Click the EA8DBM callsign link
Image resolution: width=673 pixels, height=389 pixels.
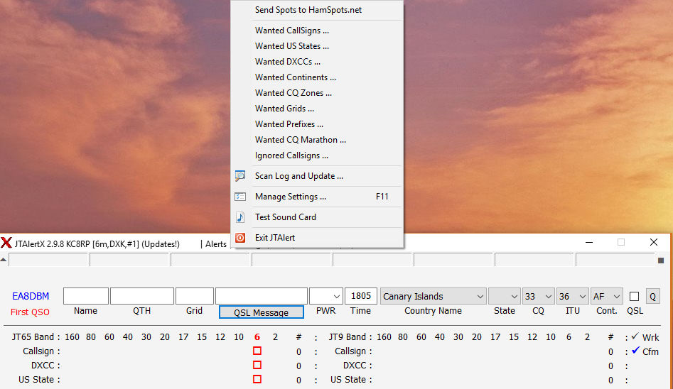tap(31, 297)
